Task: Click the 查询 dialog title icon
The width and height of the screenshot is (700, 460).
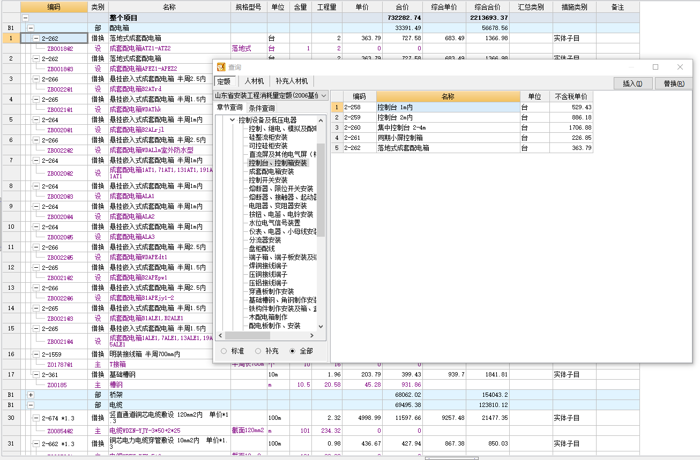Action: 221,67
